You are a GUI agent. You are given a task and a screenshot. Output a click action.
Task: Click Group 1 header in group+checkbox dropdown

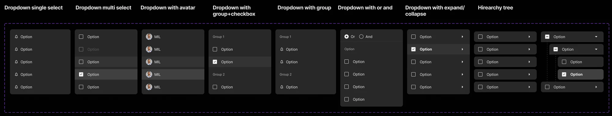click(218, 37)
